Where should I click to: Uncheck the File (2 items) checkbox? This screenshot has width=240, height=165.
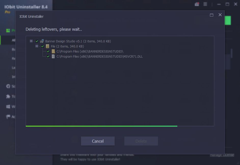tap(43, 46)
